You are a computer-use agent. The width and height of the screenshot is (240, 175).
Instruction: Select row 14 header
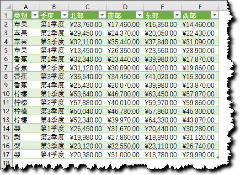(6, 128)
